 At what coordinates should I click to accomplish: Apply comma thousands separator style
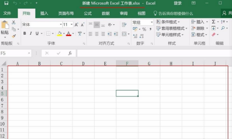[x=151, y=29]
